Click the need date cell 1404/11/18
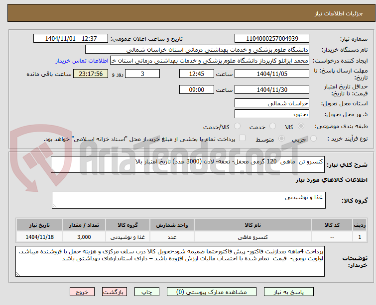 [x=39, y=237]
